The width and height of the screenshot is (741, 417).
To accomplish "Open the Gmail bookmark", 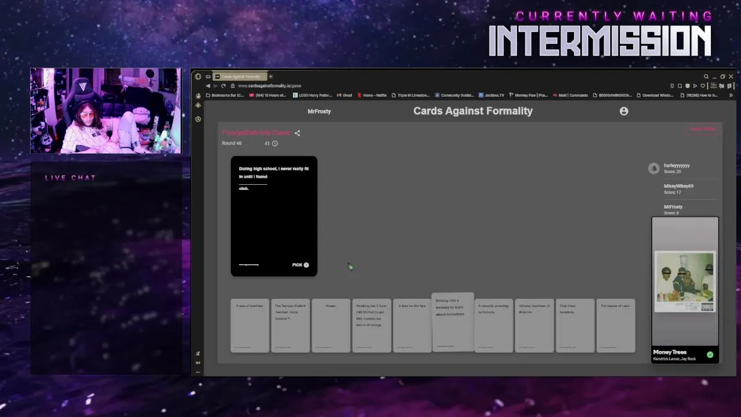I will (x=344, y=95).
